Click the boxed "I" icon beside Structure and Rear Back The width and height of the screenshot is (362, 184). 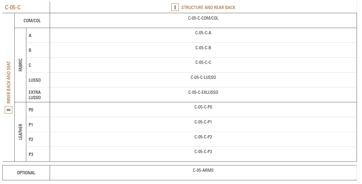click(x=175, y=7)
